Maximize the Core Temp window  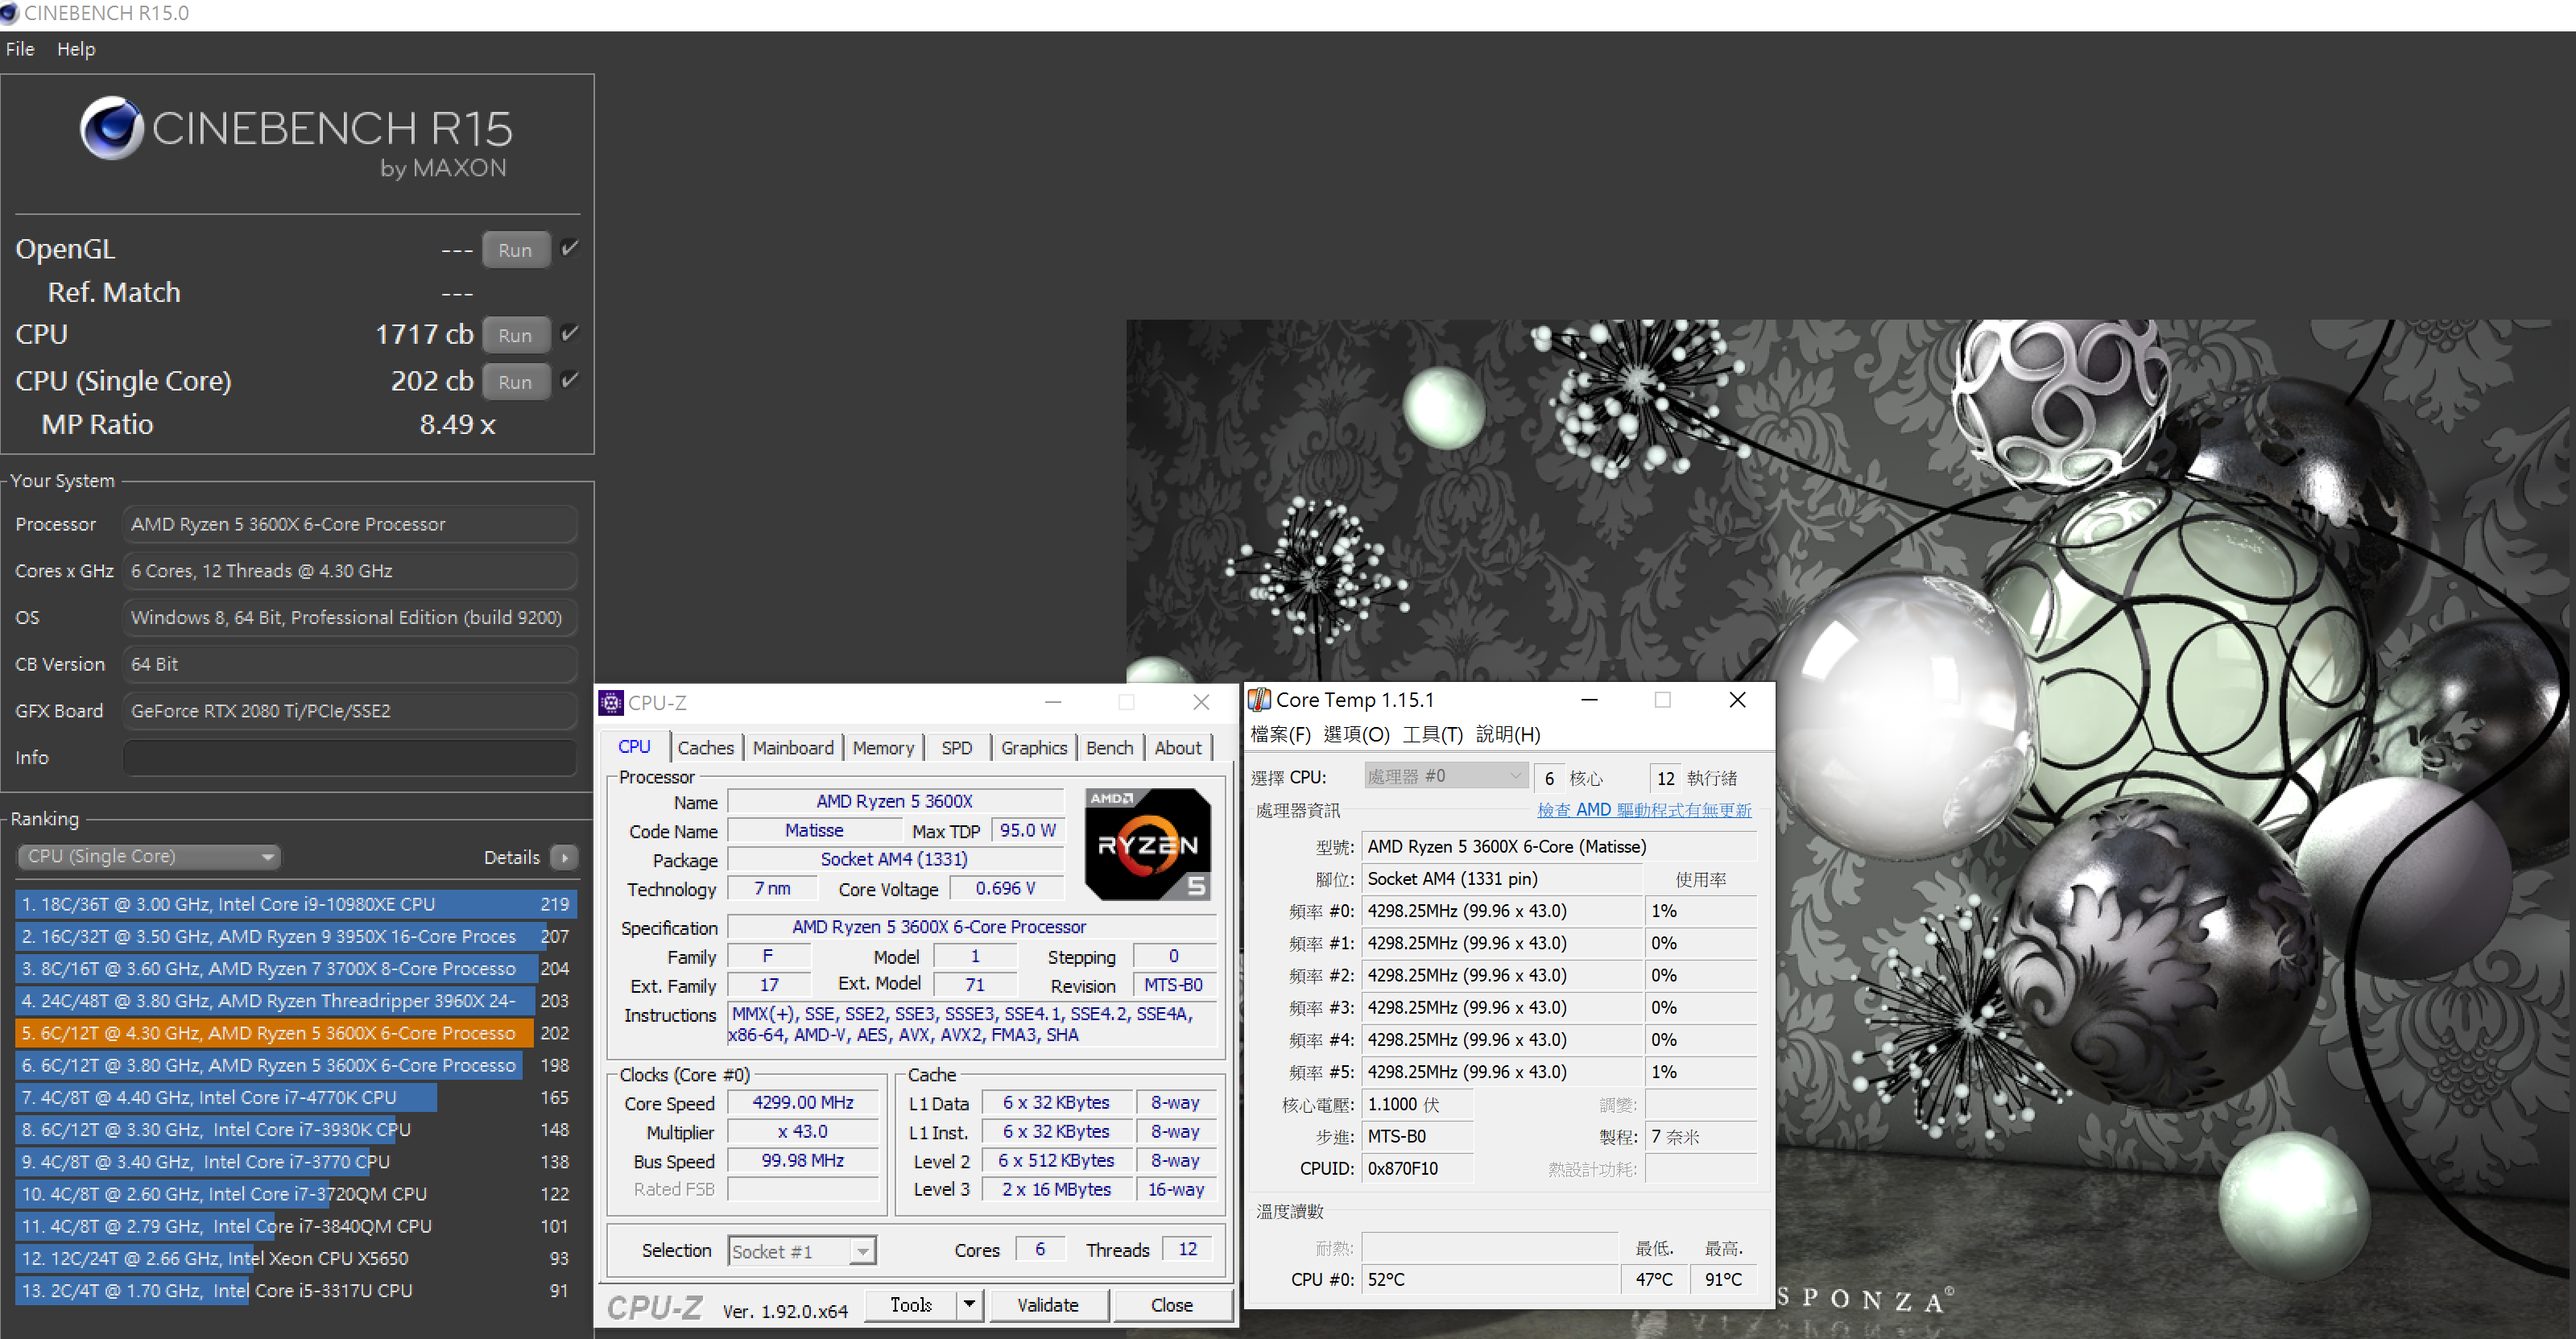coord(1662,699)
